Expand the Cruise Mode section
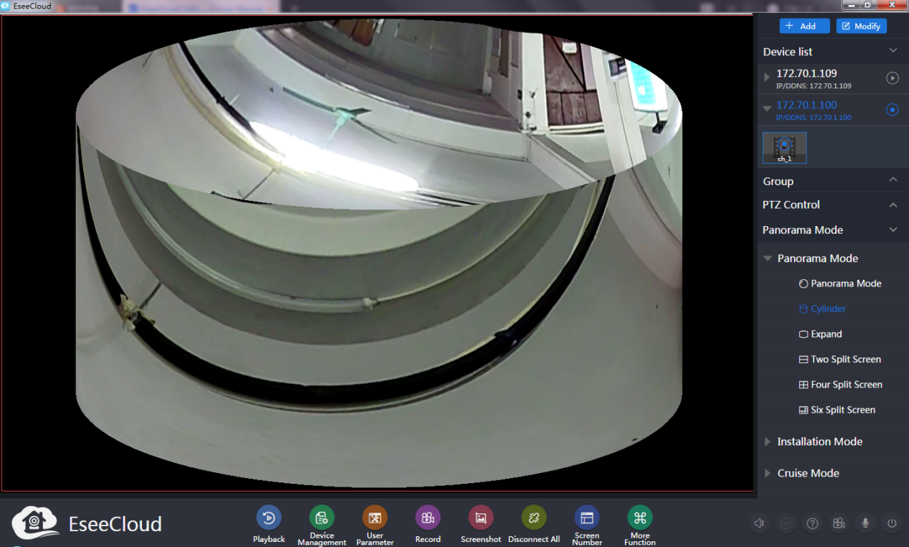 tap(808, 473)
